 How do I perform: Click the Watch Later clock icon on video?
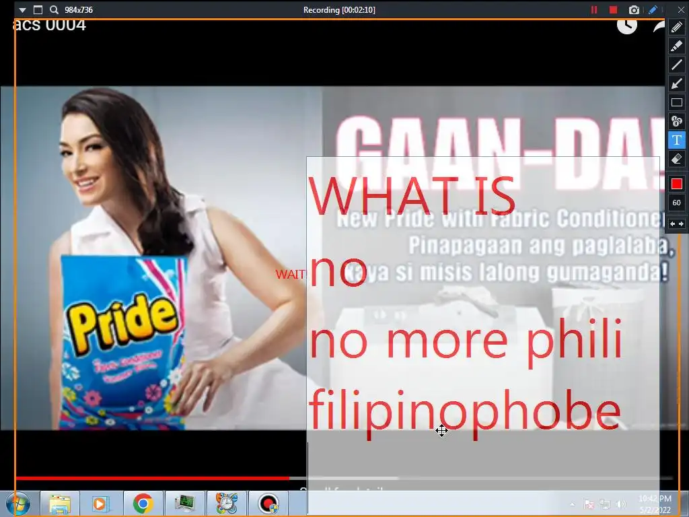pos(627,26)
